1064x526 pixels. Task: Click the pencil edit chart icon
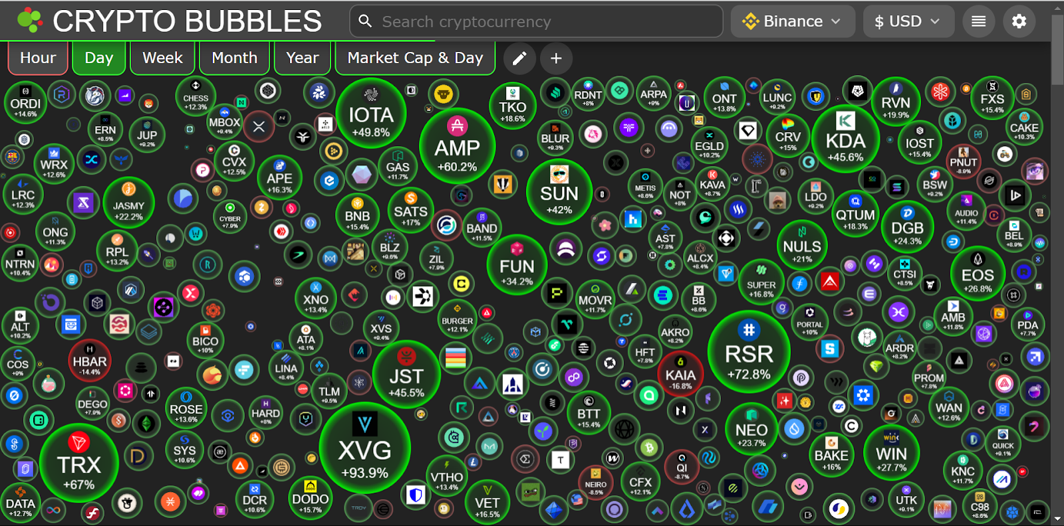click(519, 58)
